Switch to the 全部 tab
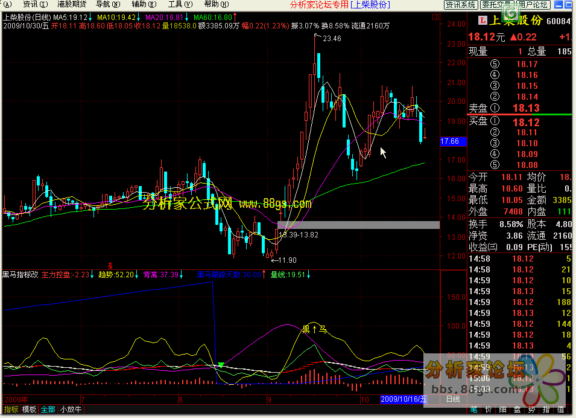The width and height of the screenshot is (576, 418). [x=48, y=409]
